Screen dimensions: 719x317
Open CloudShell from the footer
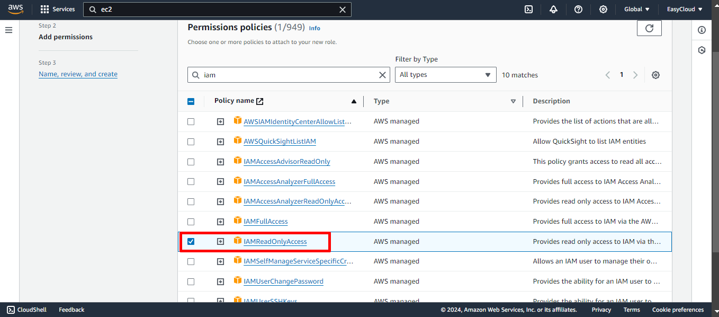pyautogui.click(x=26, y=310)
